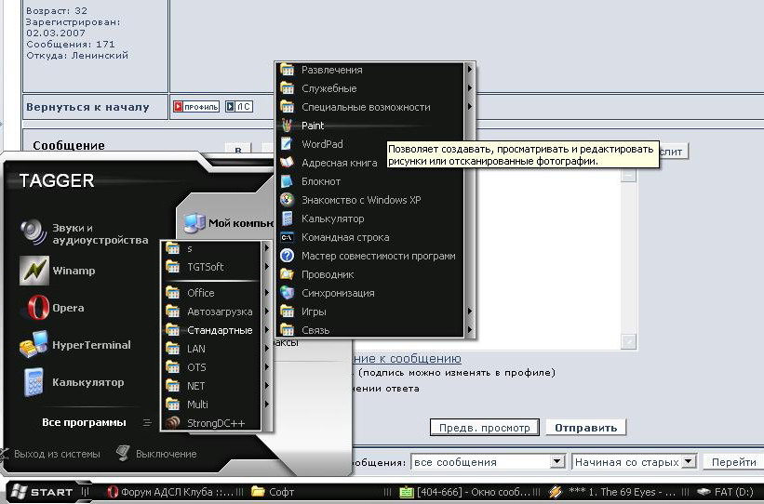
Task: Open Paint from the Standard programs menu
Action: click(x=370, y=126)
